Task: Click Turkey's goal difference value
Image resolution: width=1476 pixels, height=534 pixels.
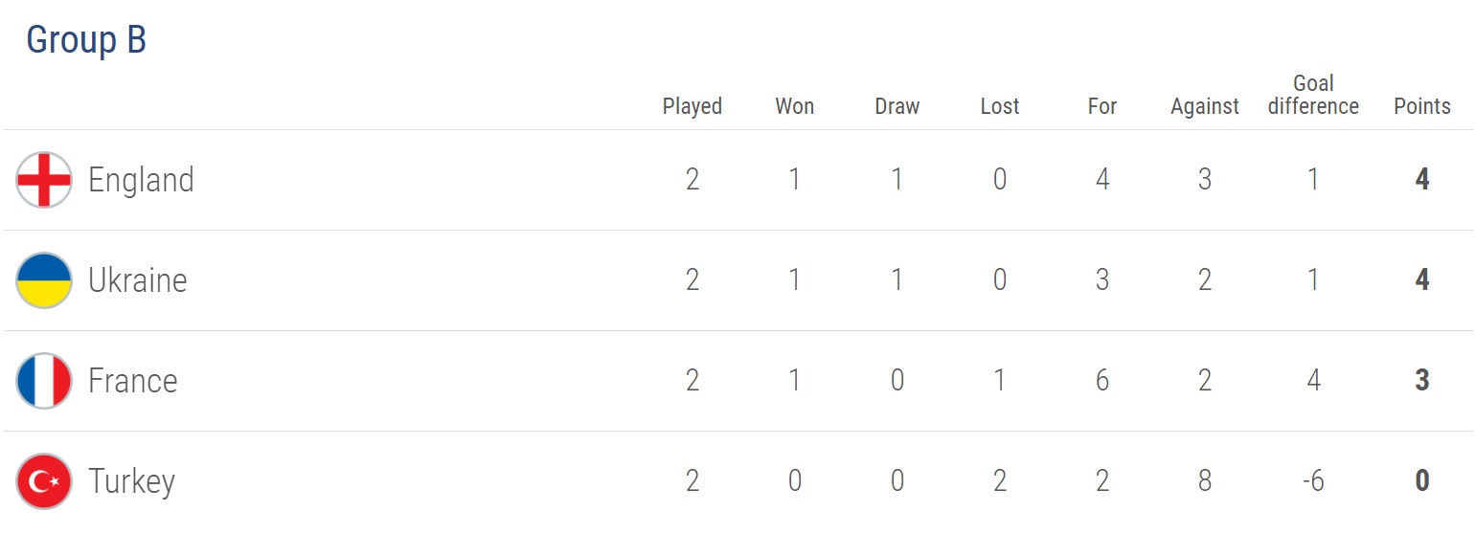Action: 1312,481
